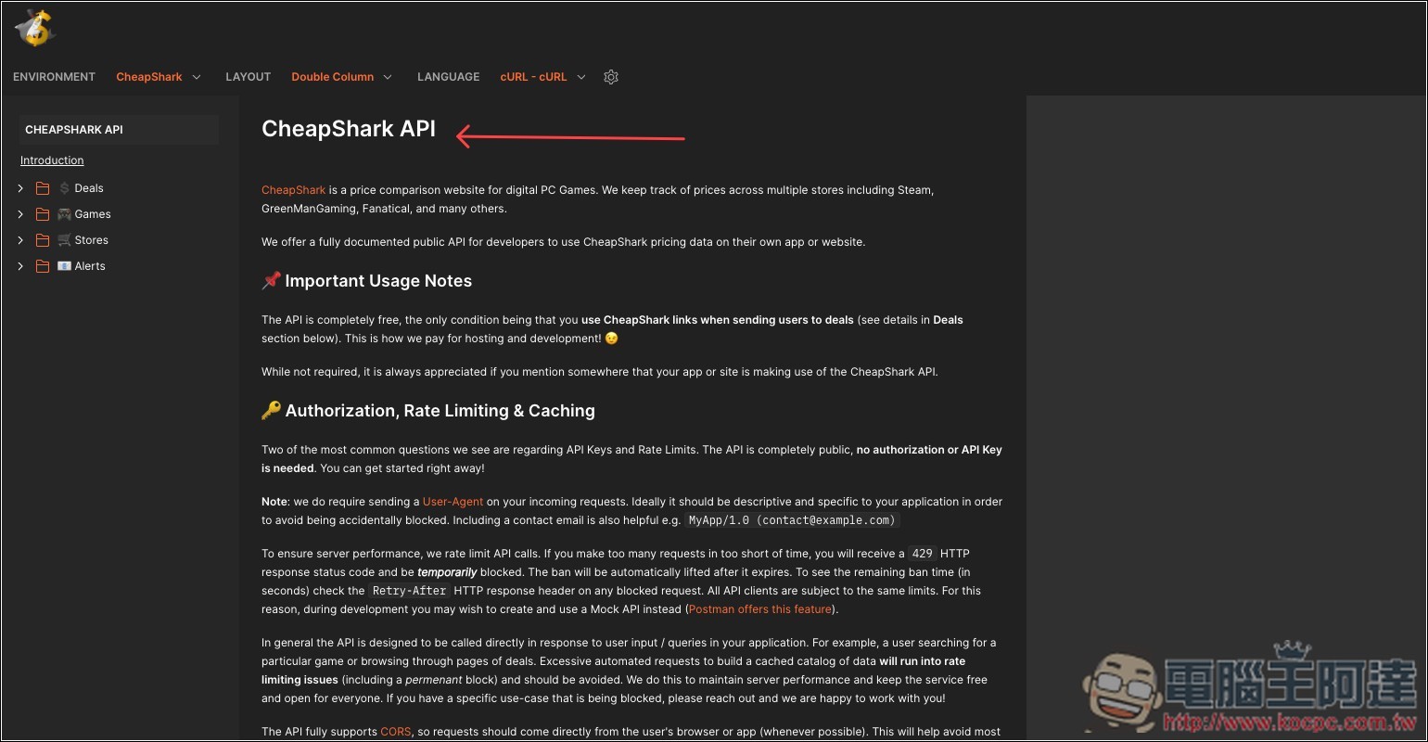Click the Important Usage Notes heading
1428x742 pixels.
pos(367,281)
